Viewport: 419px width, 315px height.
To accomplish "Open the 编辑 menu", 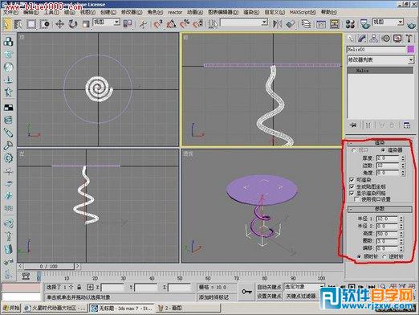I will (x=31, y=12).
